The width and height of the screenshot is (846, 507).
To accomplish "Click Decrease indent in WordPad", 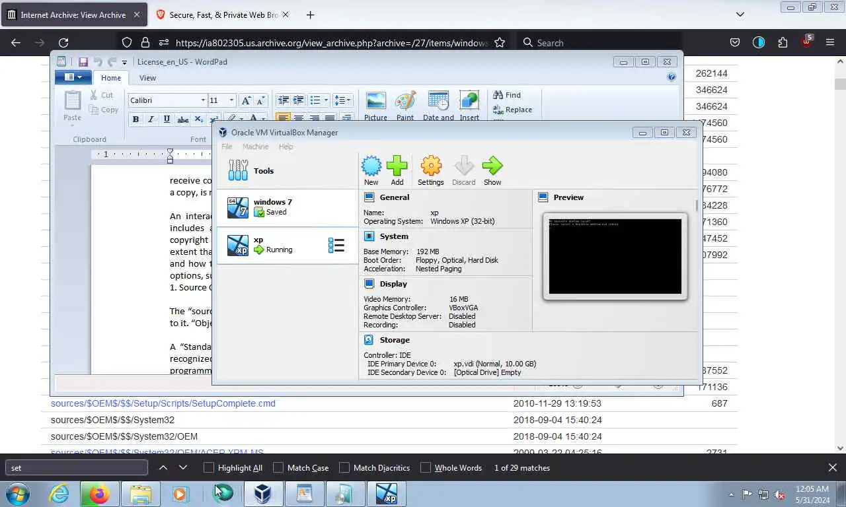I will click(x=284, y=100).
